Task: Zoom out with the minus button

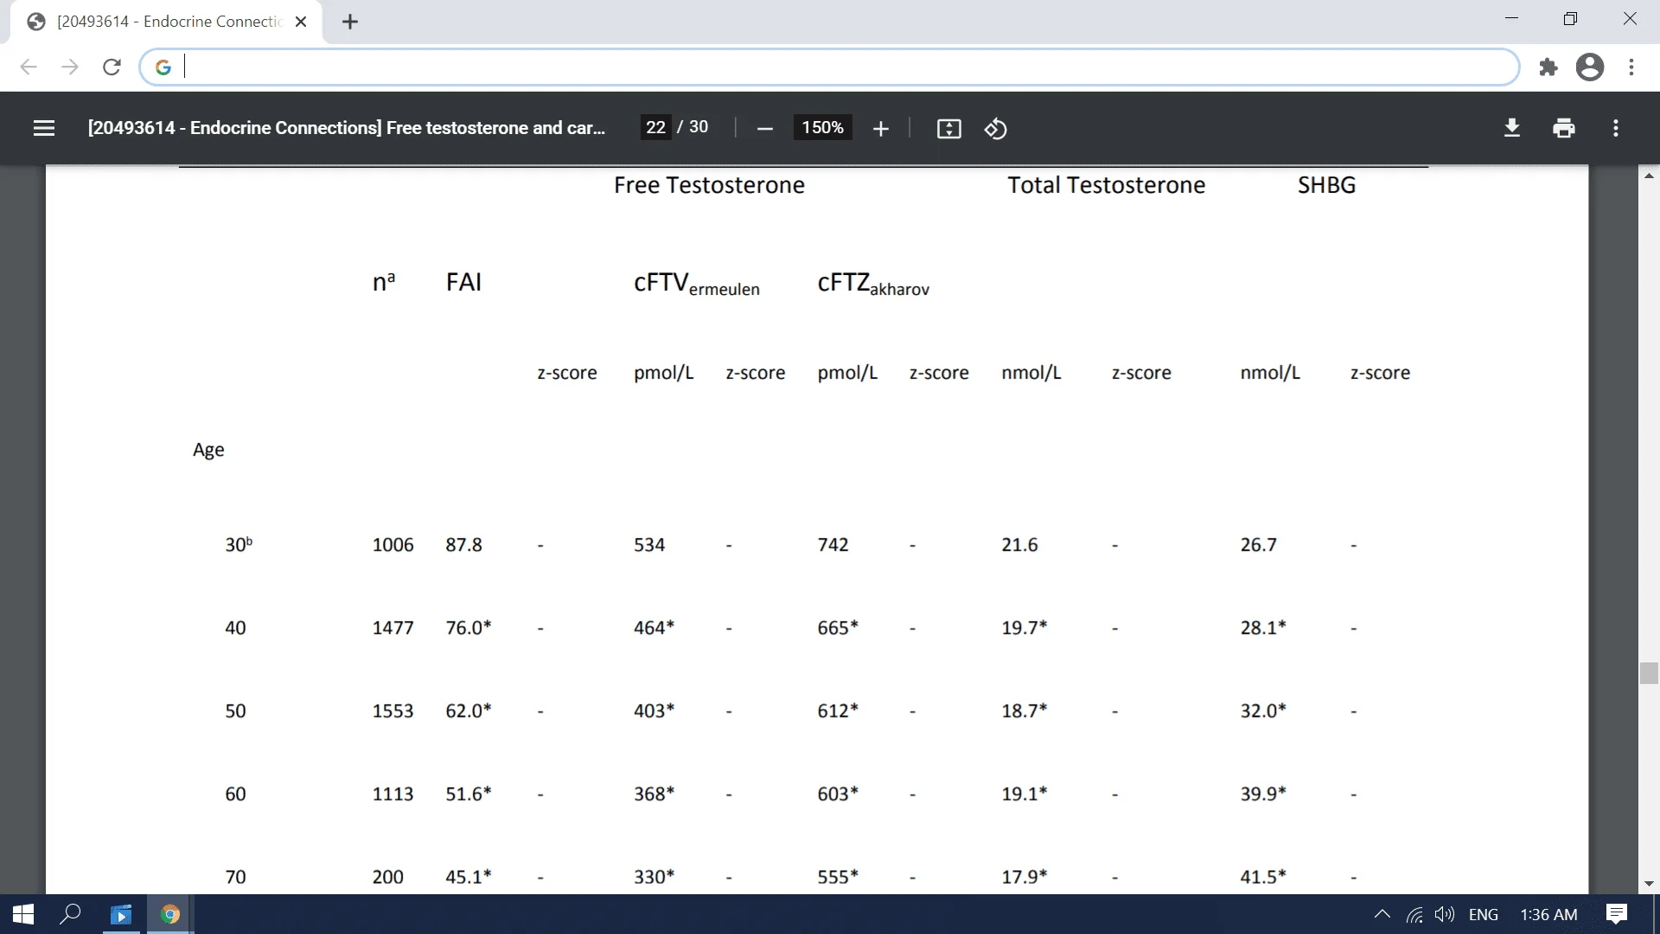Action: [764, 129]
